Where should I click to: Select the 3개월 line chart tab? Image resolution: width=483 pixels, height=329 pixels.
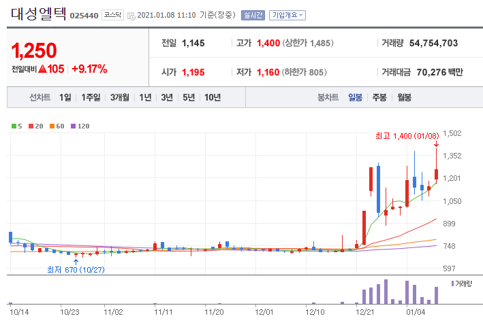click(119, 97)
